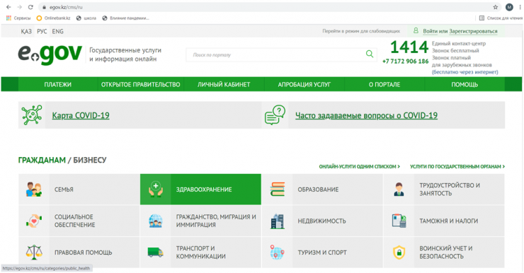Click the СЕМЬЯ family icon
The height and width of the screenshot is (273, 524).
(x=34, y=190)
